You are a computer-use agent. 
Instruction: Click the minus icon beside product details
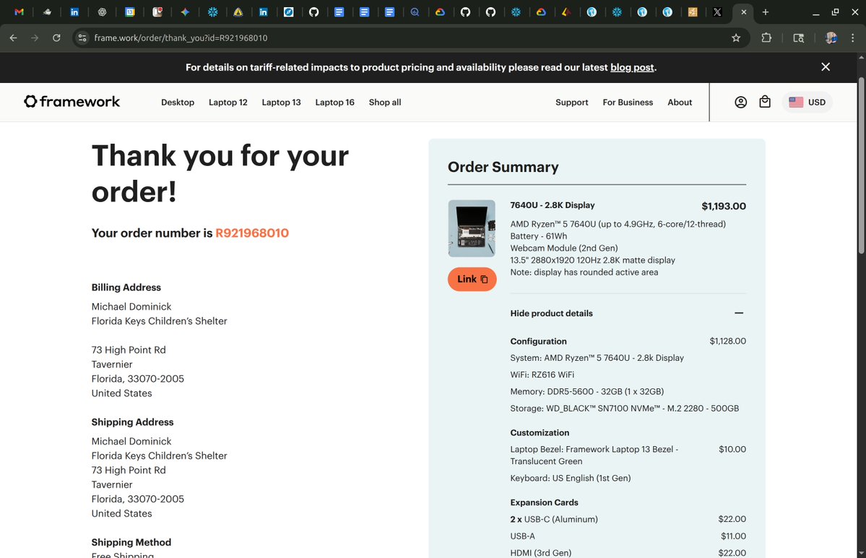pos(739,313)
